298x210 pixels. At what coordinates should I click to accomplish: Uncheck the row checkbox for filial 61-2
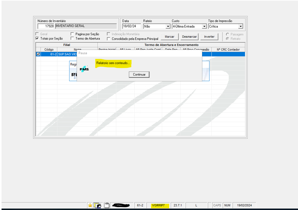pyautogui.click(x=38, y=54)
